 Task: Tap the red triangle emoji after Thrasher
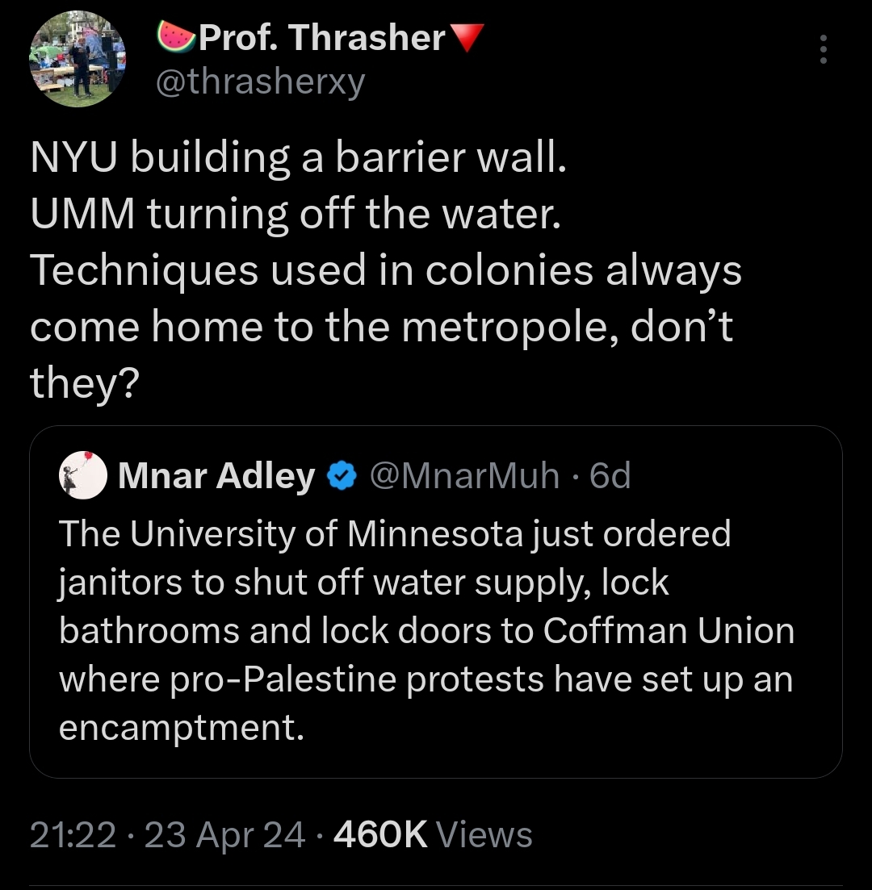click(467, 37)
